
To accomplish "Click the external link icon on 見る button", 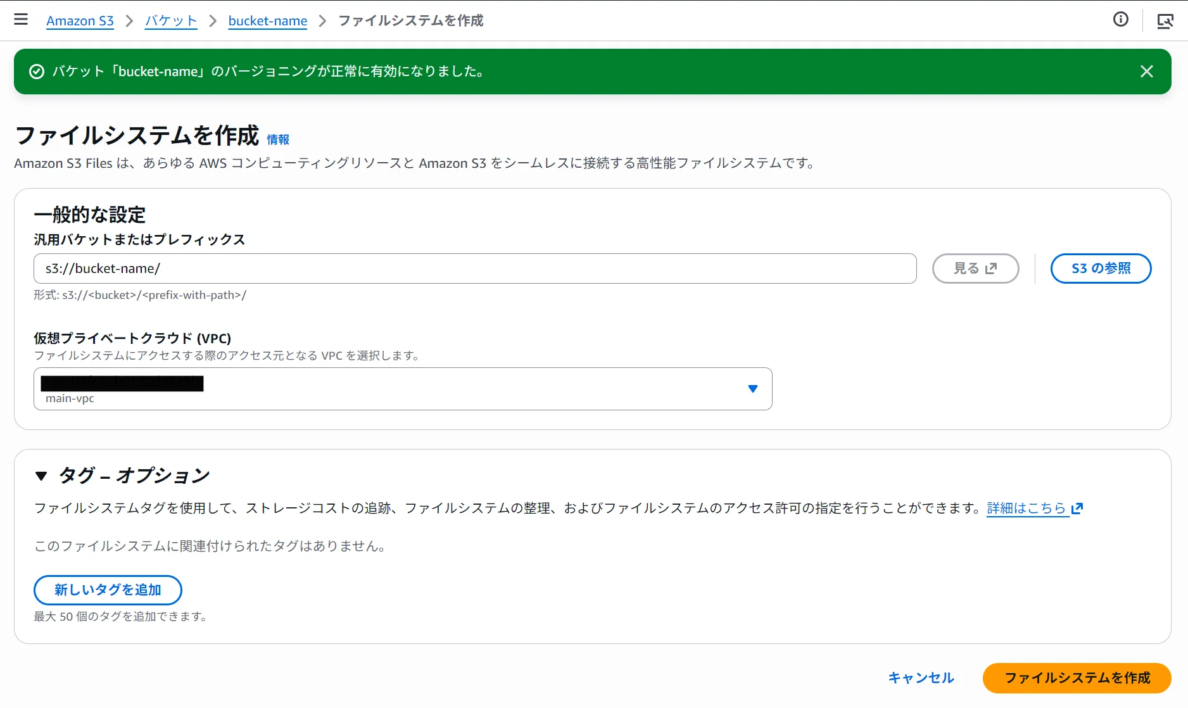I will [991, 268].
